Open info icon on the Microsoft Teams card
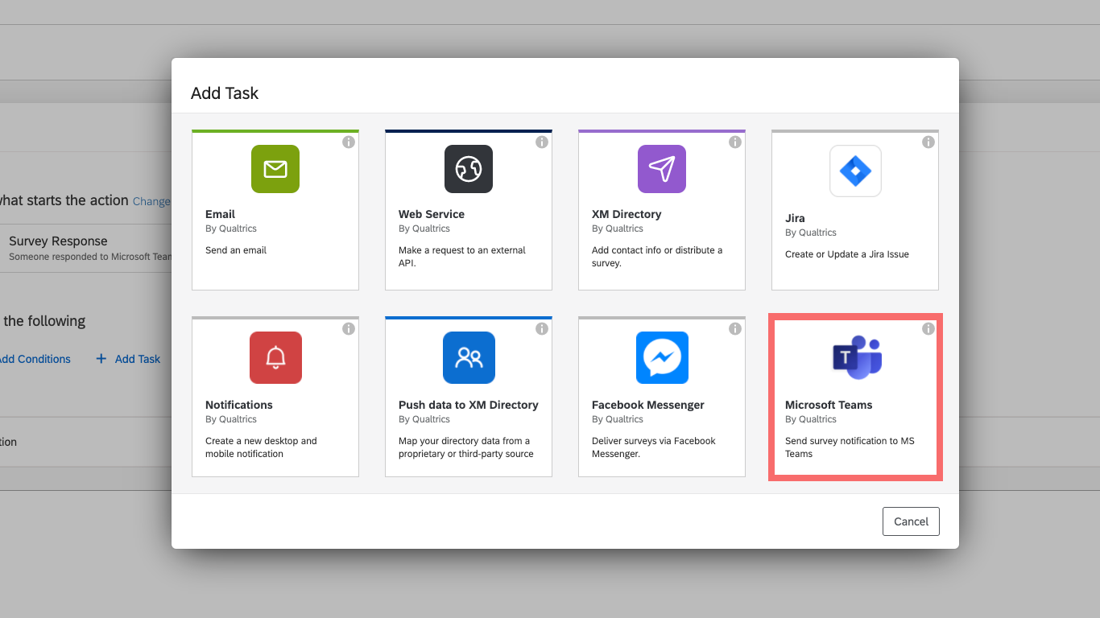The height and width of the screenshot is (618, 1100). (928, 328)
